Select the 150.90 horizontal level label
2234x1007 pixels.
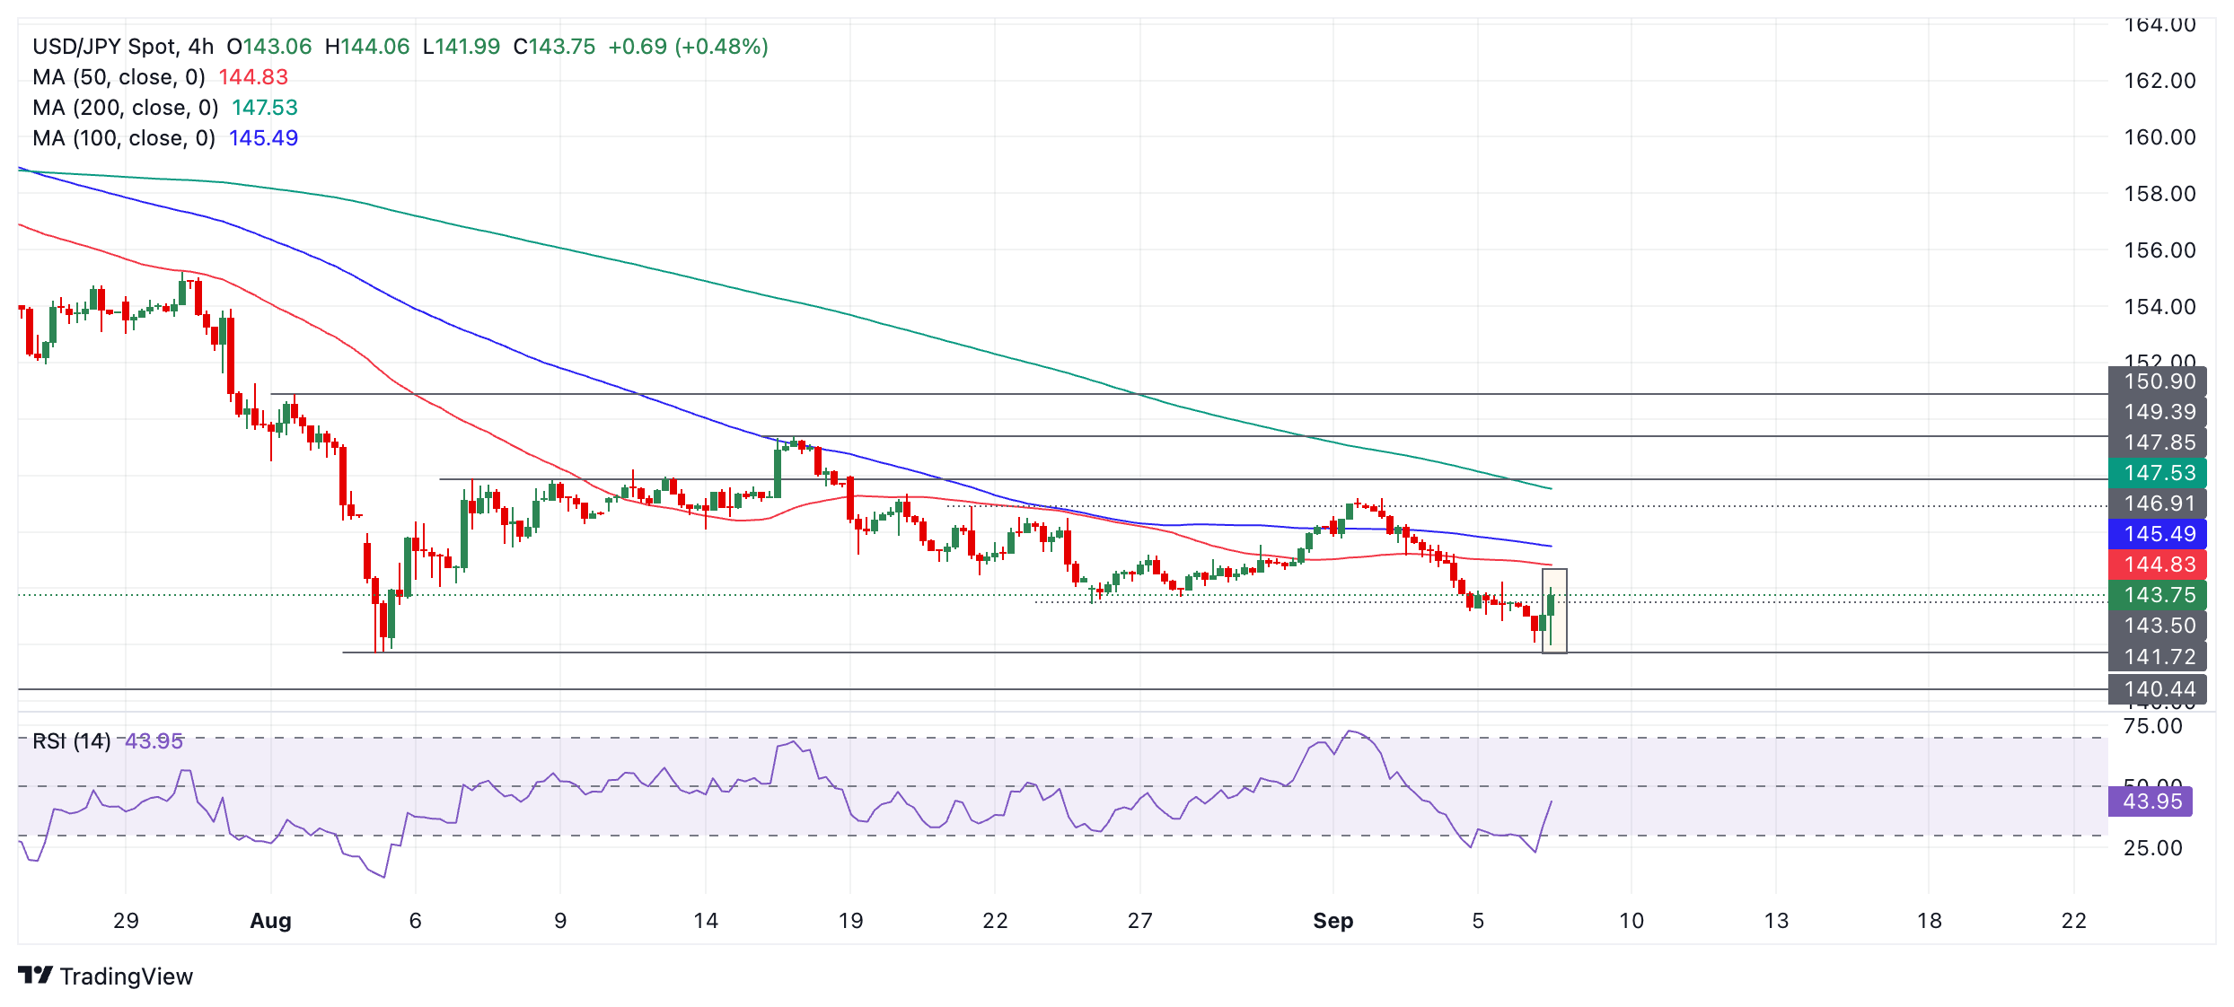click(x=2157, y=381)
